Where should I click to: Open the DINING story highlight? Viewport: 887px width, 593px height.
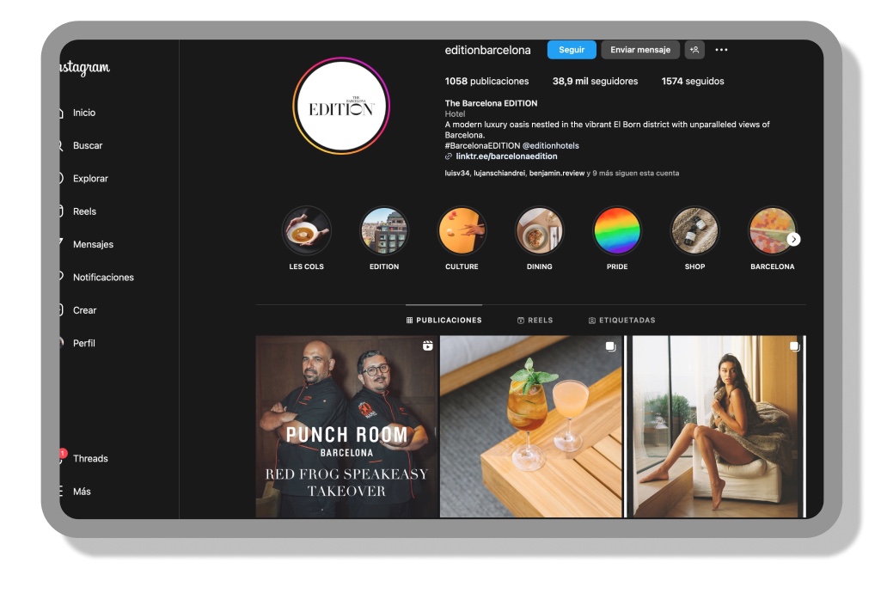coord(539,230)
